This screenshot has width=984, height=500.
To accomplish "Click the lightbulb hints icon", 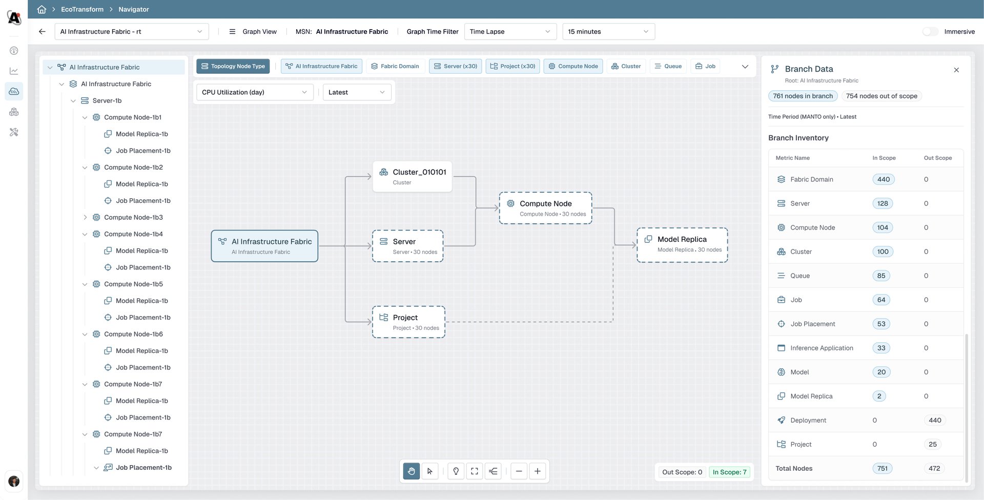I will (456, 471).
